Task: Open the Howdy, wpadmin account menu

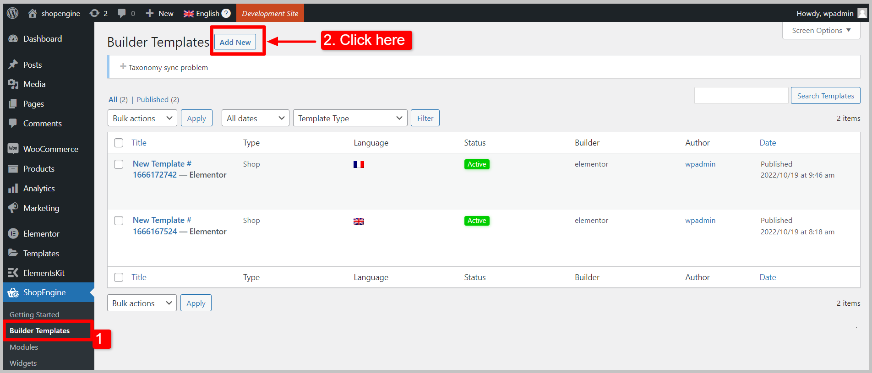Action: [x=831, y=13]
